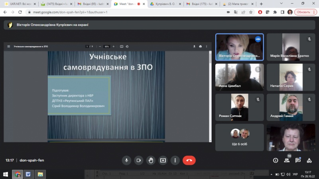
Task: Click the present screen button
Action: 163,160
